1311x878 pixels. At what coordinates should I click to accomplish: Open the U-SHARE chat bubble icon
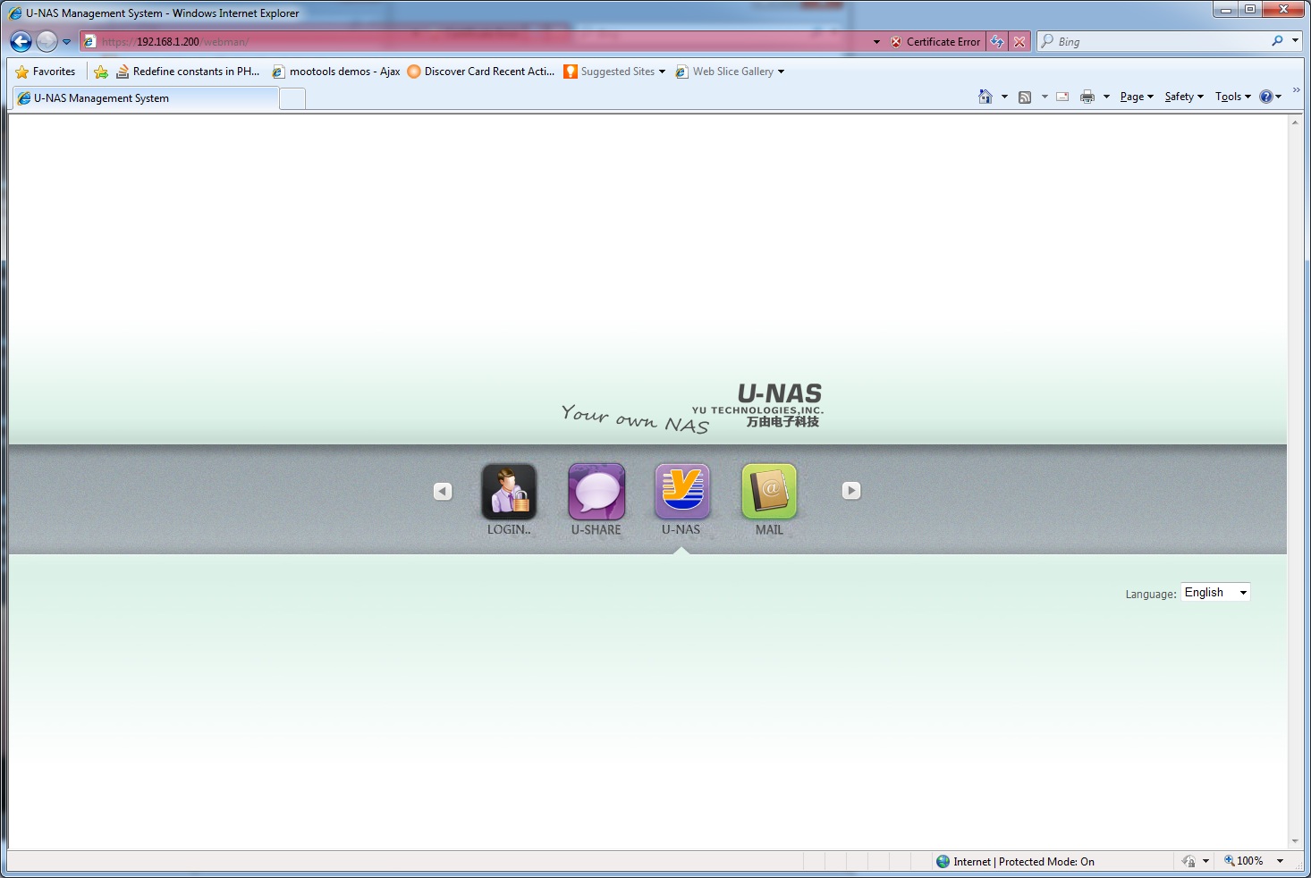pyautogui.click(x=596, y=491)
